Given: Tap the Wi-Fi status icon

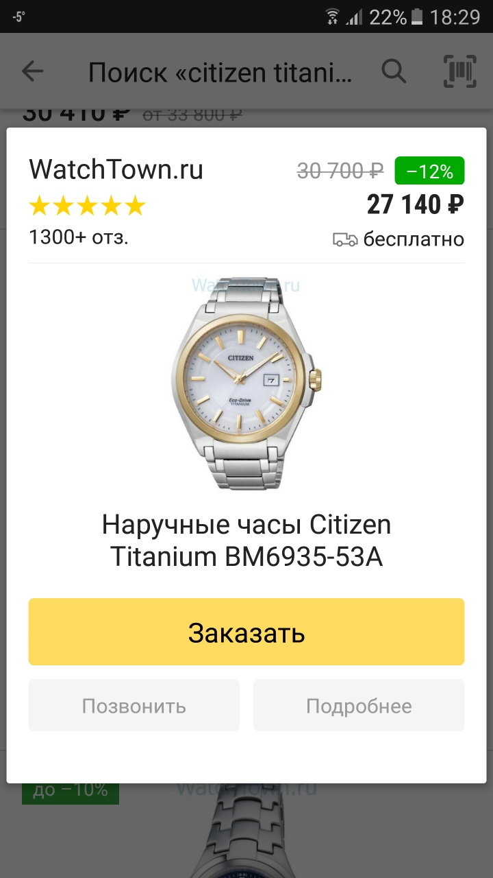Looking at the screenshot, I should tap(333, 16).
